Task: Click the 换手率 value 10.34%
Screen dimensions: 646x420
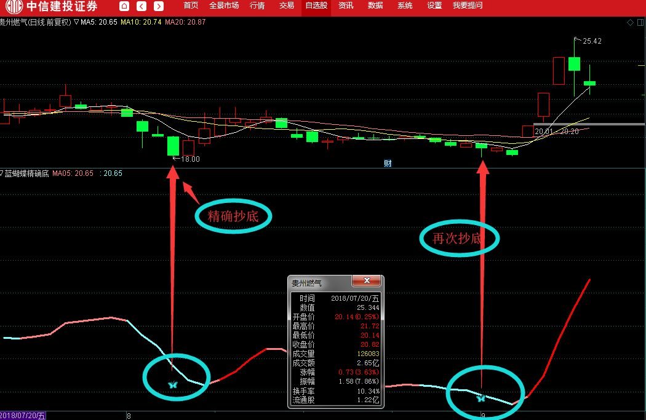Action: [x=368, y=390]
